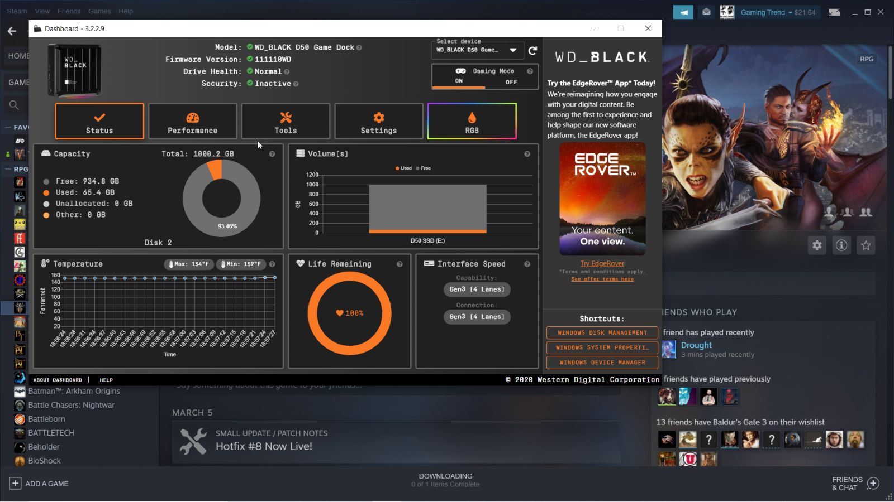Open the Friends menu in Steam

69,11
